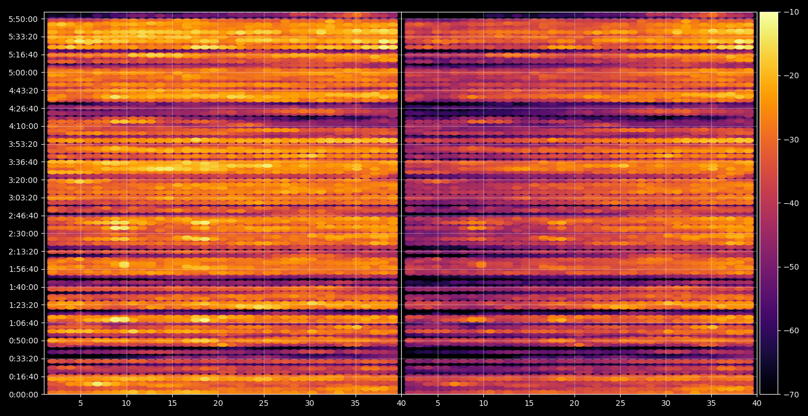Viewport: 808px width, 416px height.
Task: Select the 2:46:40 time axis label
Action: (23, 216)
